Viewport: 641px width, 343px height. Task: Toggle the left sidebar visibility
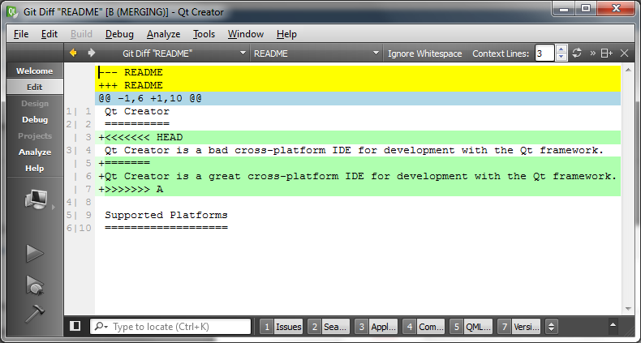75,327
